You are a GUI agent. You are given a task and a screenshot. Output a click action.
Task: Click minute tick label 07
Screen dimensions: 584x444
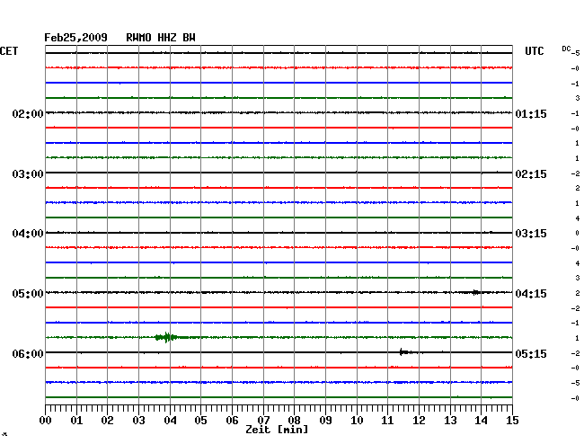click(x=263, y=421)
